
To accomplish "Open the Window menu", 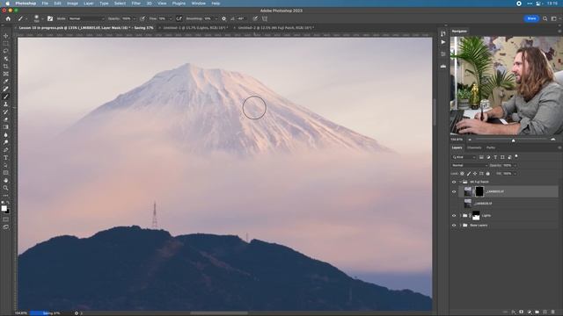I will (x=198, y=4).
